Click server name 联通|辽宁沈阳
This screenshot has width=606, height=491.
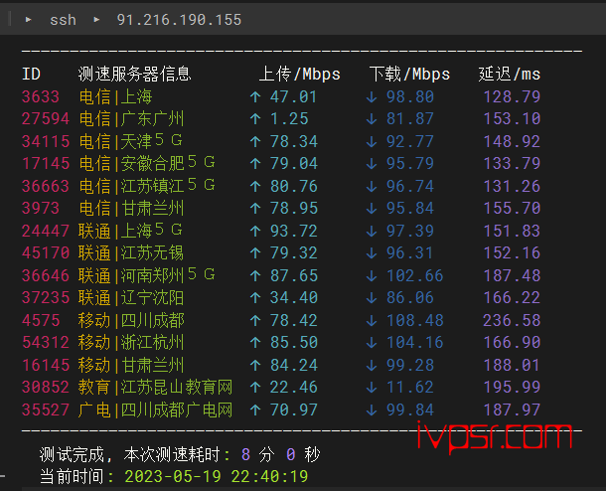click(131, 298)
